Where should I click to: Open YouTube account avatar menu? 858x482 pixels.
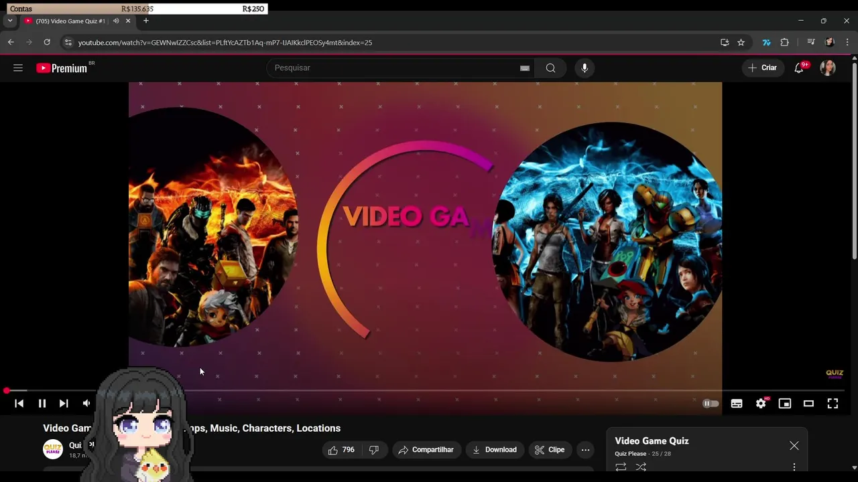coord(828,68)
